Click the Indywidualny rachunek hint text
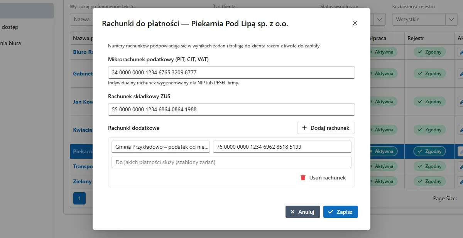 tap(174, 83)
